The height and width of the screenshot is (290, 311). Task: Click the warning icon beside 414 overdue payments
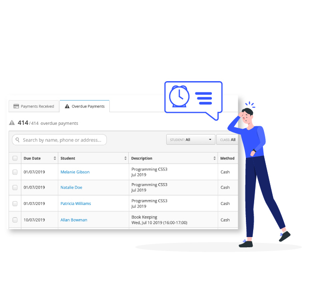[x=12, y=123]
